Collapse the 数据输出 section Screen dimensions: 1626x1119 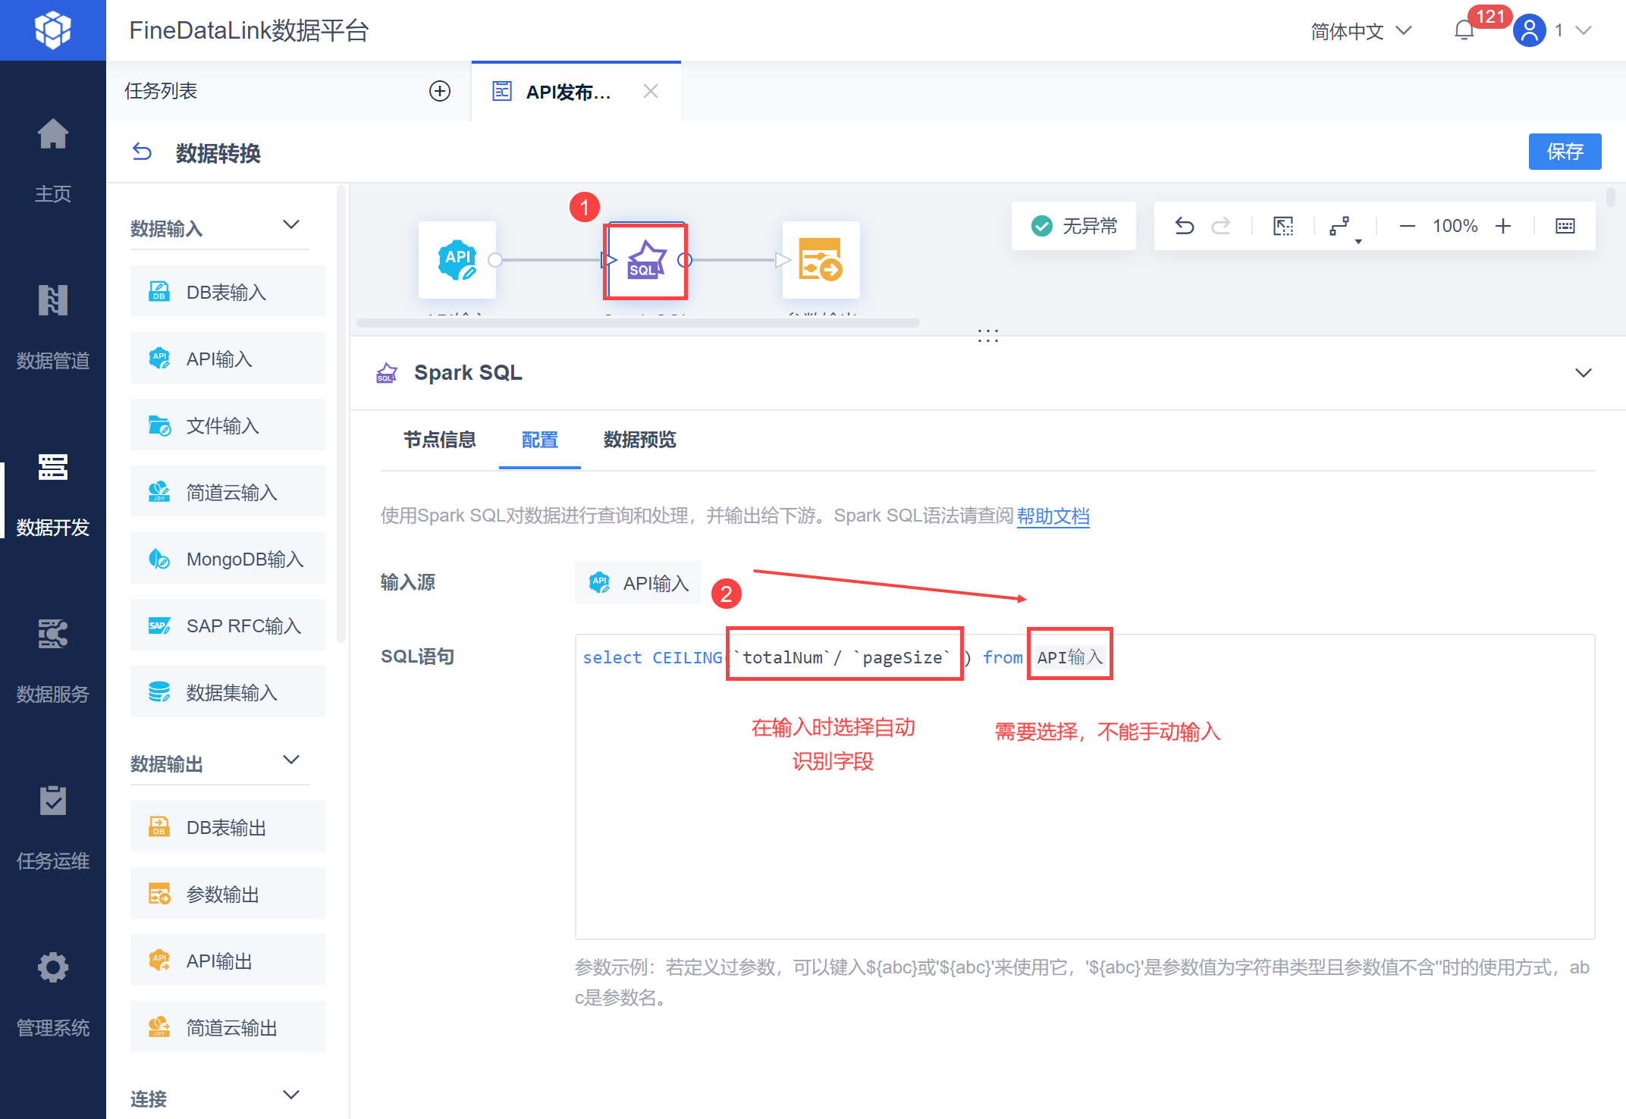tap(291, 760)
